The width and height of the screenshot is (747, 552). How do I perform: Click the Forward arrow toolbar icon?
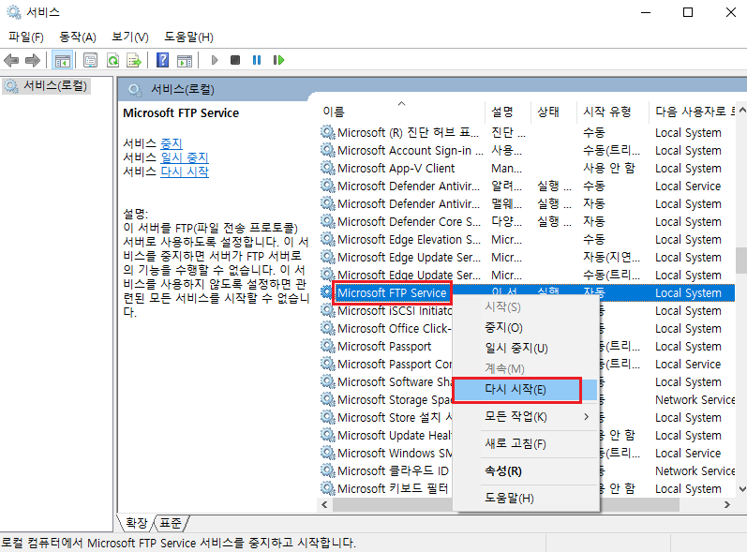click(33, 61)
